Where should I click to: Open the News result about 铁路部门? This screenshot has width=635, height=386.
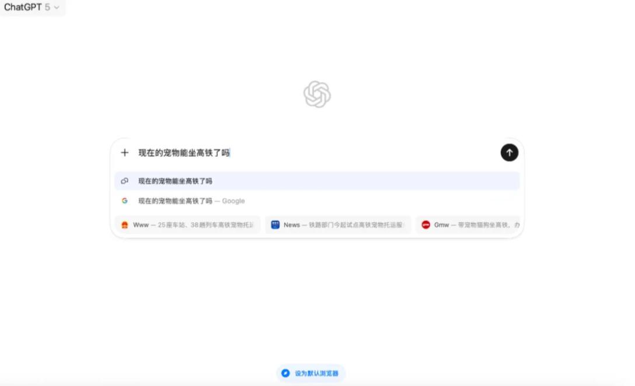pos(338,224)
